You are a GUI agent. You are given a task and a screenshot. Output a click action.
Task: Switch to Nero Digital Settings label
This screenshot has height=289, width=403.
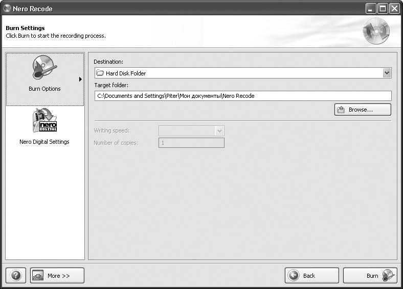tap(44, 142)
